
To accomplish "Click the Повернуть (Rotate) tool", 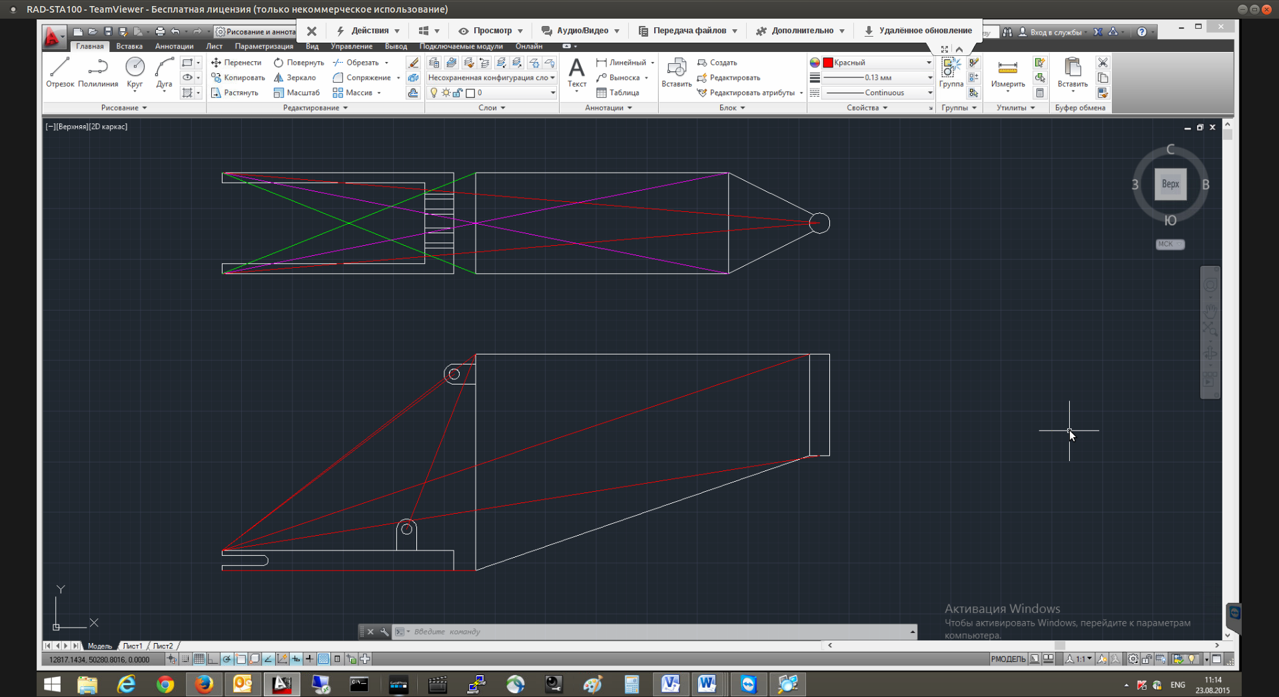I will pos(298,63).
